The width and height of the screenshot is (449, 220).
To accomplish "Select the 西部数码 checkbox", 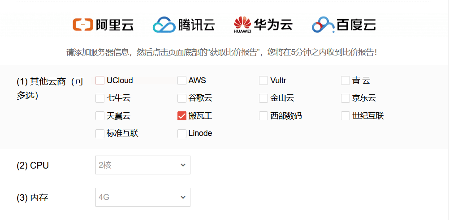I will point(263,116).
